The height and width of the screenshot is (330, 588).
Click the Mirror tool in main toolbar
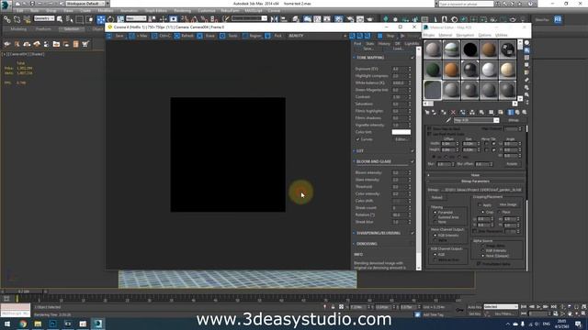274,19
